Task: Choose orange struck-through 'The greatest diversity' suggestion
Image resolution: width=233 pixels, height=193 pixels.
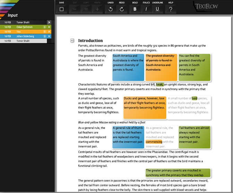Action: (x=161, y=68)
